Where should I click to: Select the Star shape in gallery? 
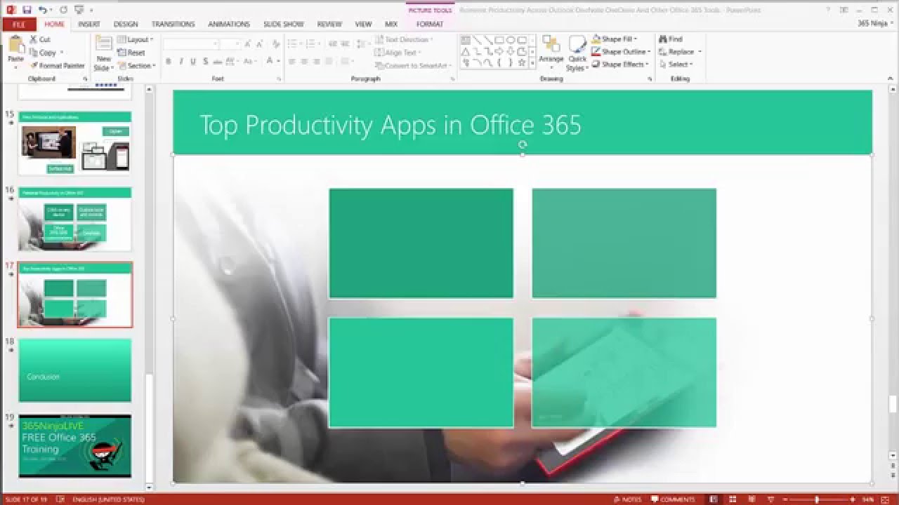pos(522,63)
